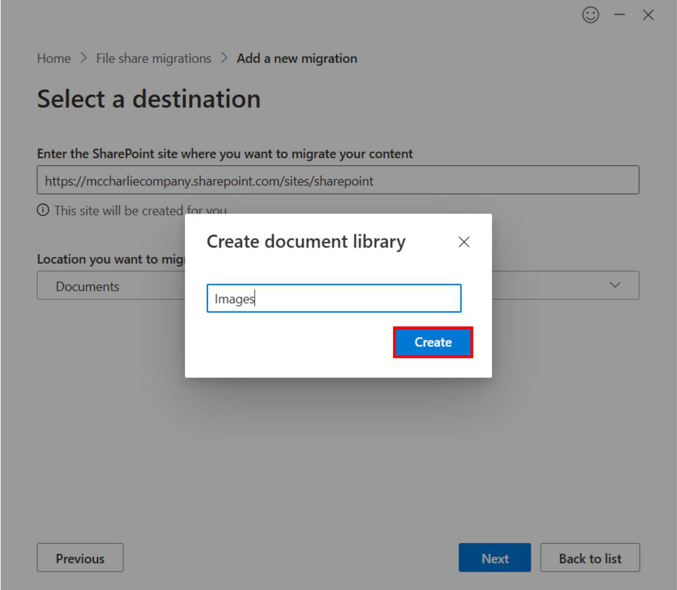This screenshot has width=677, height=590.
Task: Click Next to continue
Action: pyautogui.click(x=494, y=558)
